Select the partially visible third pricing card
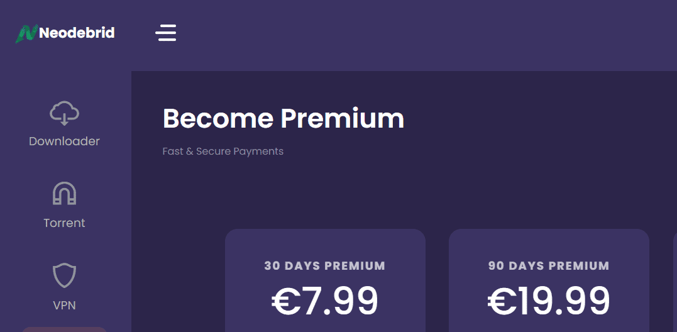677x332 pixels. click(675, 280)
